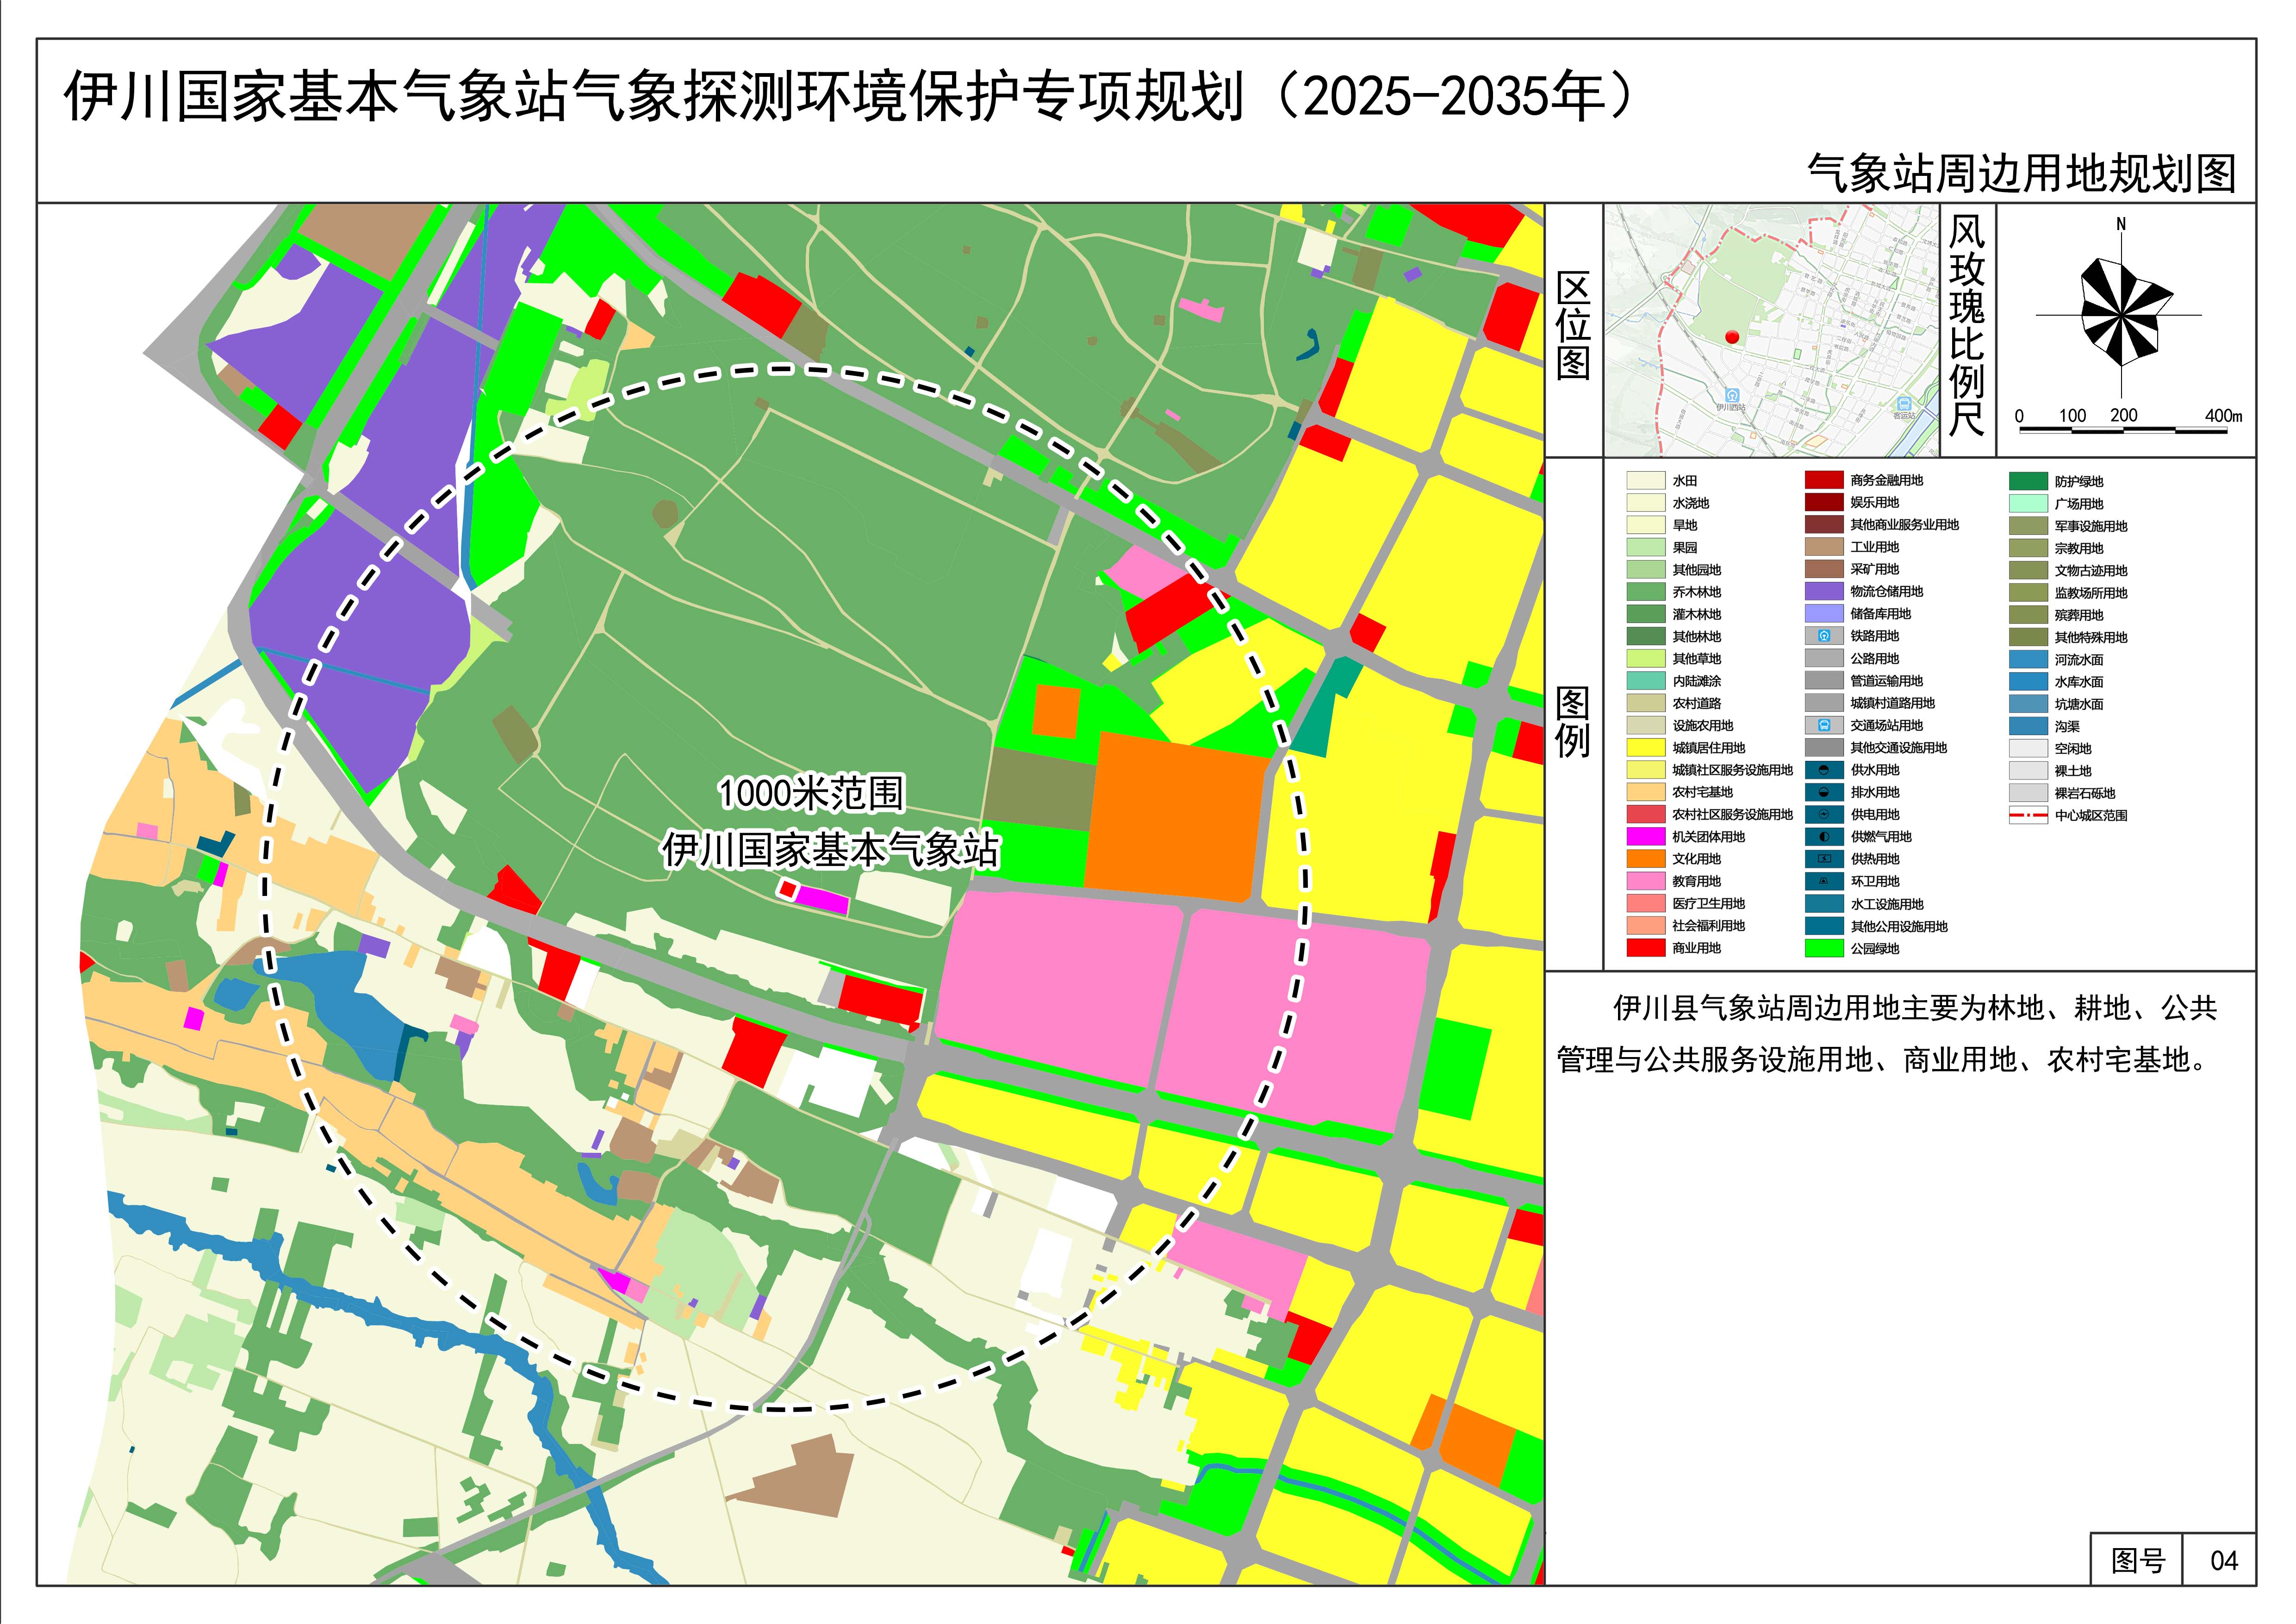Click the 供水用地 legend icon

click(x=1824, y=770)
